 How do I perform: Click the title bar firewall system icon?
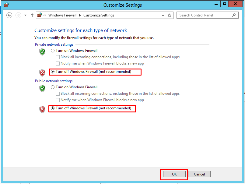pos(6,5)
